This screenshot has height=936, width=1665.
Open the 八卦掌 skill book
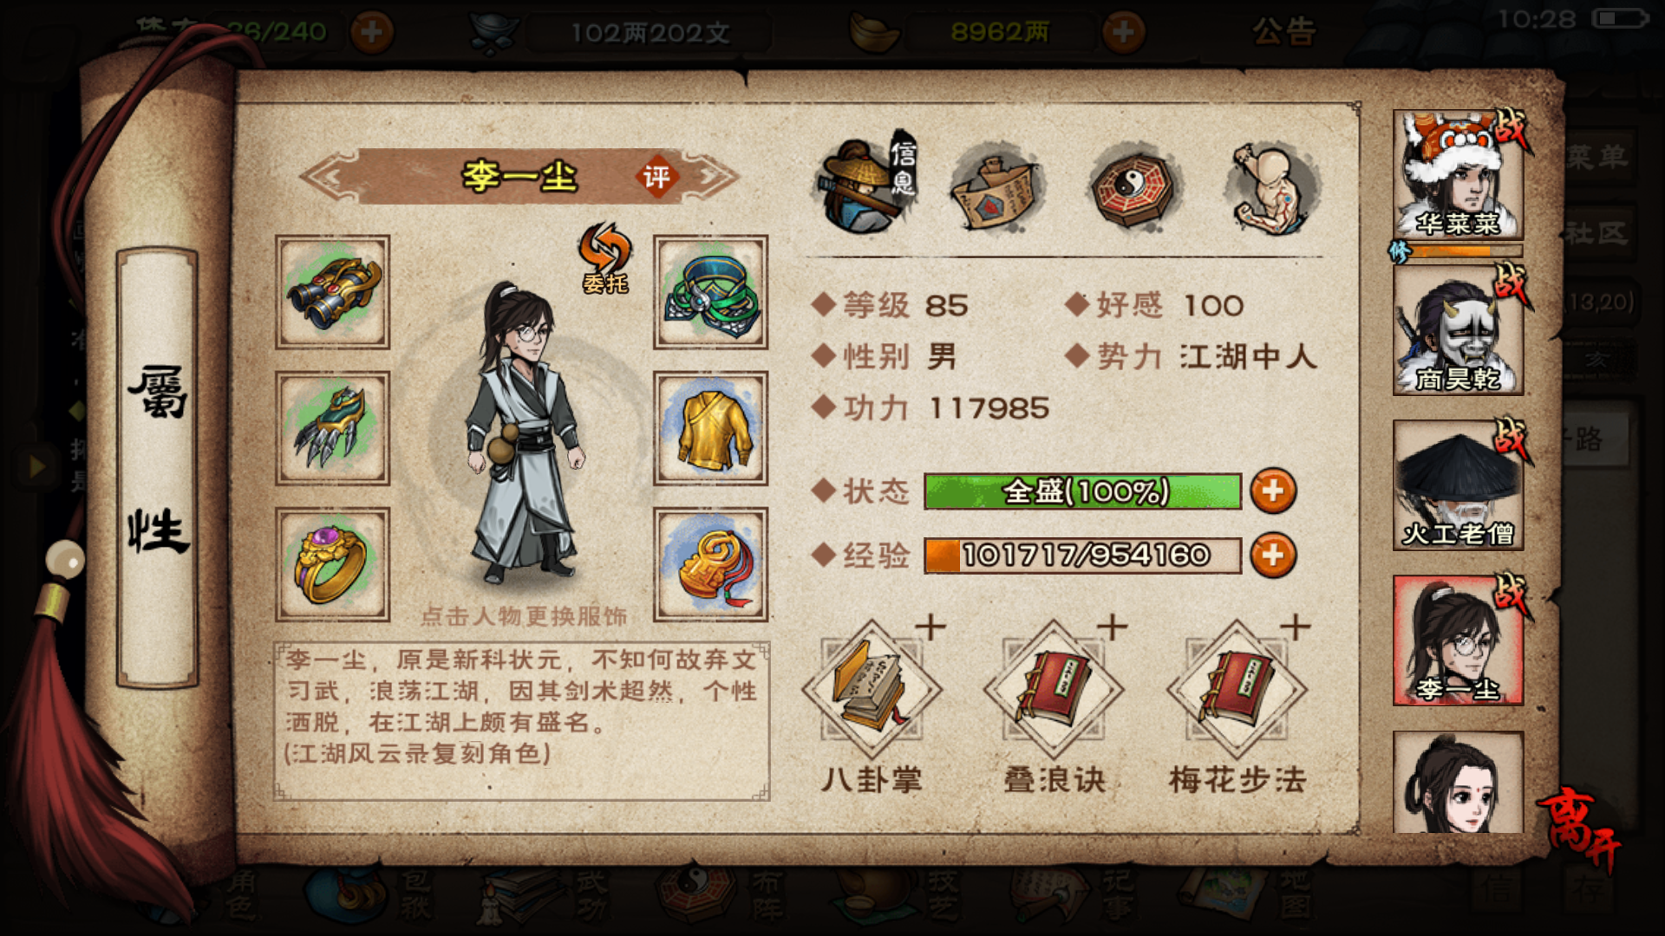point(872,690)
